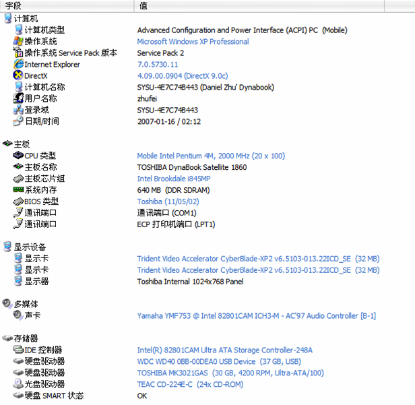Click the 值 column header

pyautogui.click(x=259, y=5)
